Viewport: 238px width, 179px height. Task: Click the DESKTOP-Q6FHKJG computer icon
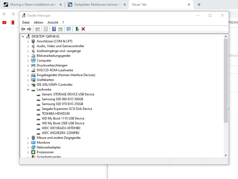pos(28,36)
